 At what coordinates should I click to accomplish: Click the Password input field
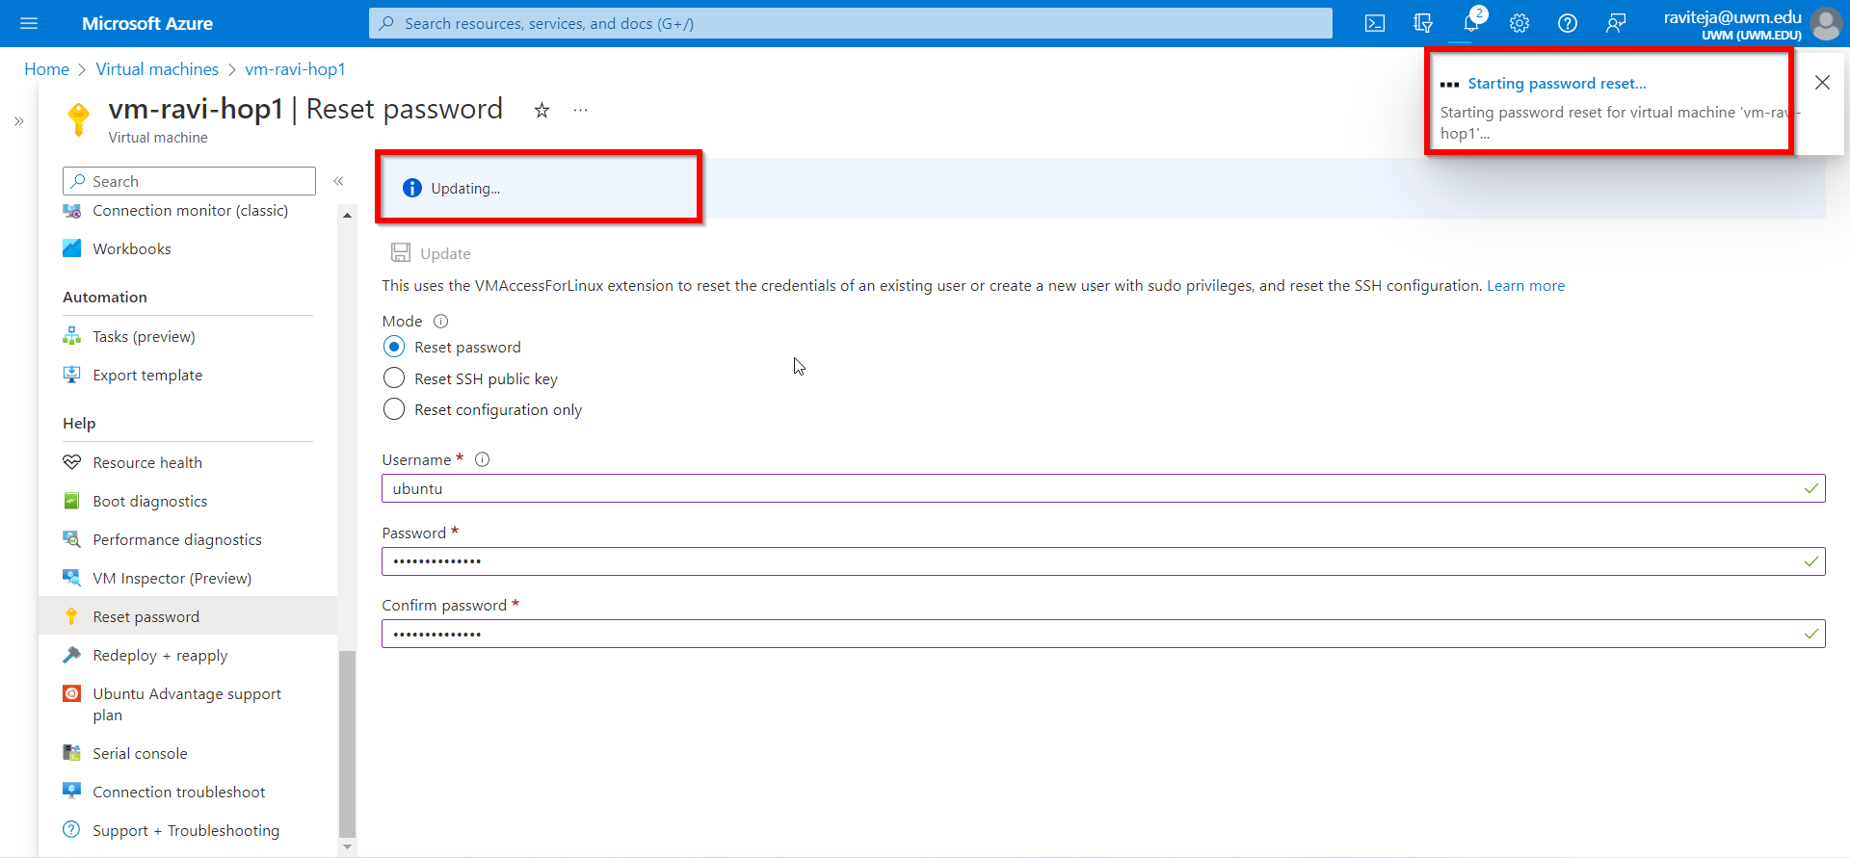(x=1103, y=561)
